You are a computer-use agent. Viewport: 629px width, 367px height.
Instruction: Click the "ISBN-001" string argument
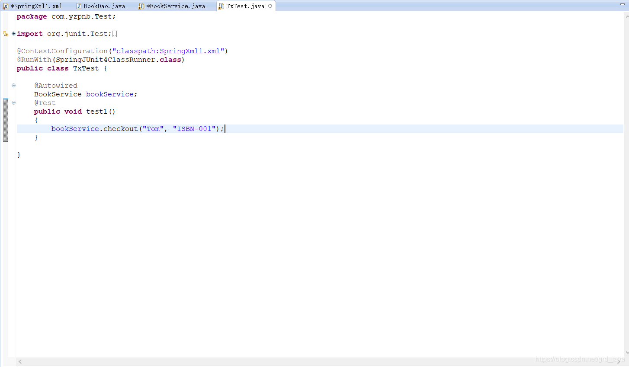coord(194,129)
